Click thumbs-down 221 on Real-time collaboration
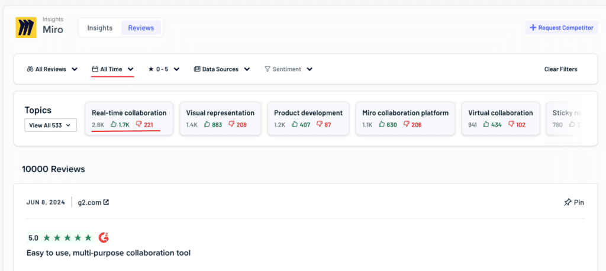The image size is (606, 271). coord(144,124)
